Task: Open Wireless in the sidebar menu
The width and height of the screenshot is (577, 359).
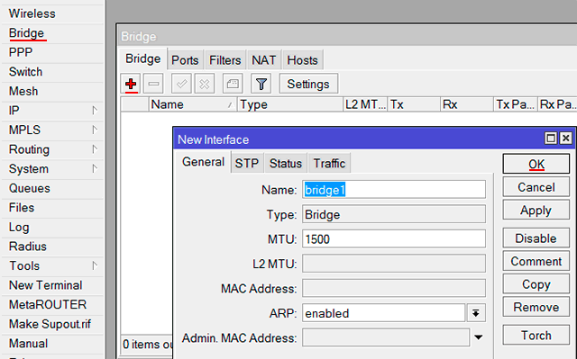Action: [52, 13]
